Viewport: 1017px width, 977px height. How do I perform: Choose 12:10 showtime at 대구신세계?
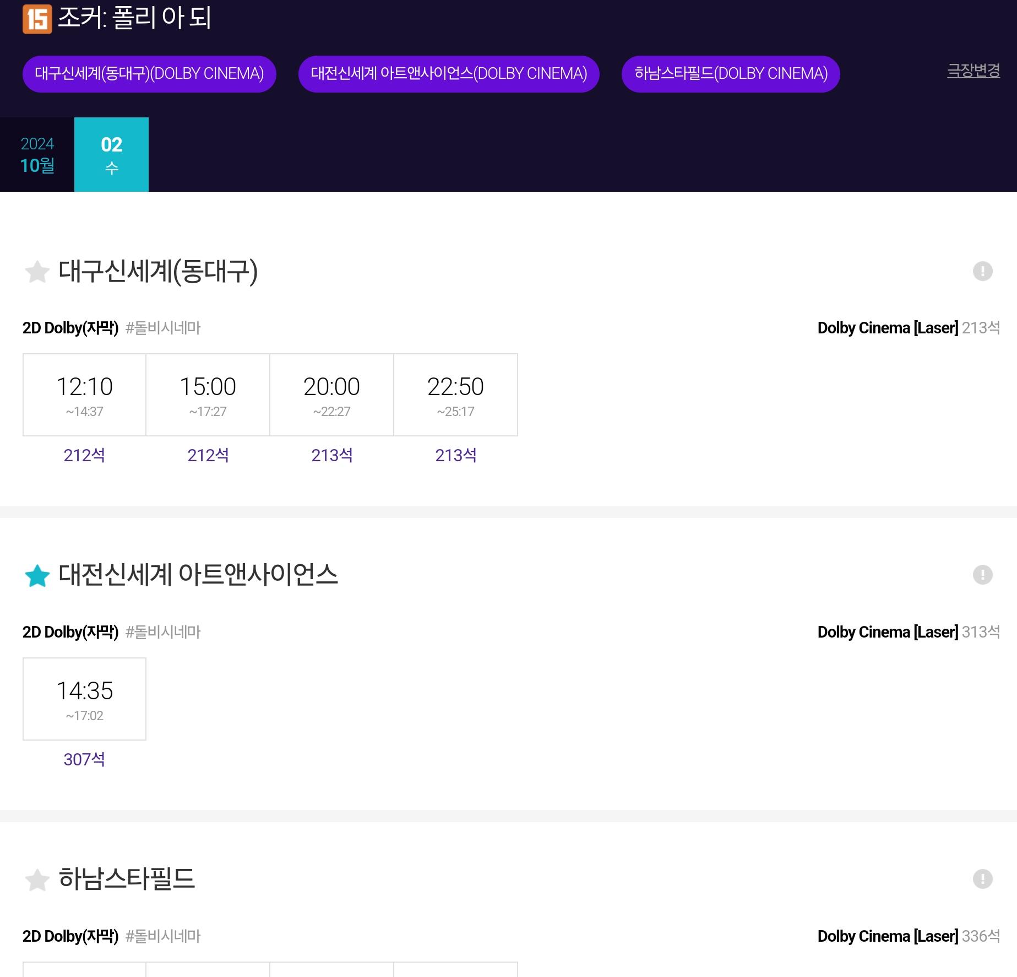tap(84, 395)
